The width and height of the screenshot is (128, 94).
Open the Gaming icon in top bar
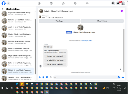click(87, 3)
